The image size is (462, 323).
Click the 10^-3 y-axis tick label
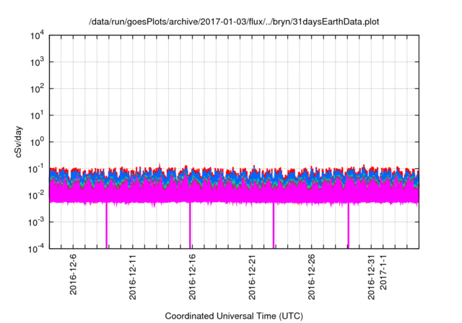(x=37, y=222)
